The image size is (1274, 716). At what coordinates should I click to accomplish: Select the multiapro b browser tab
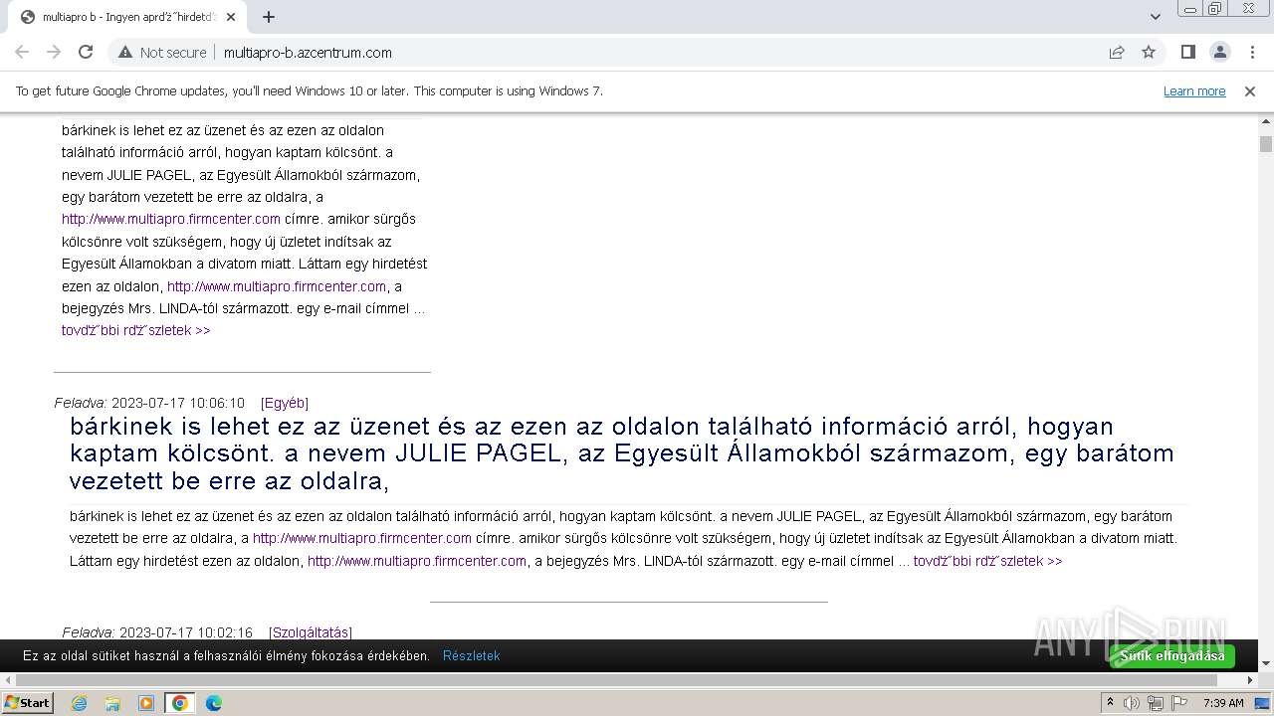pyautogui.click(x=127, y=17)
